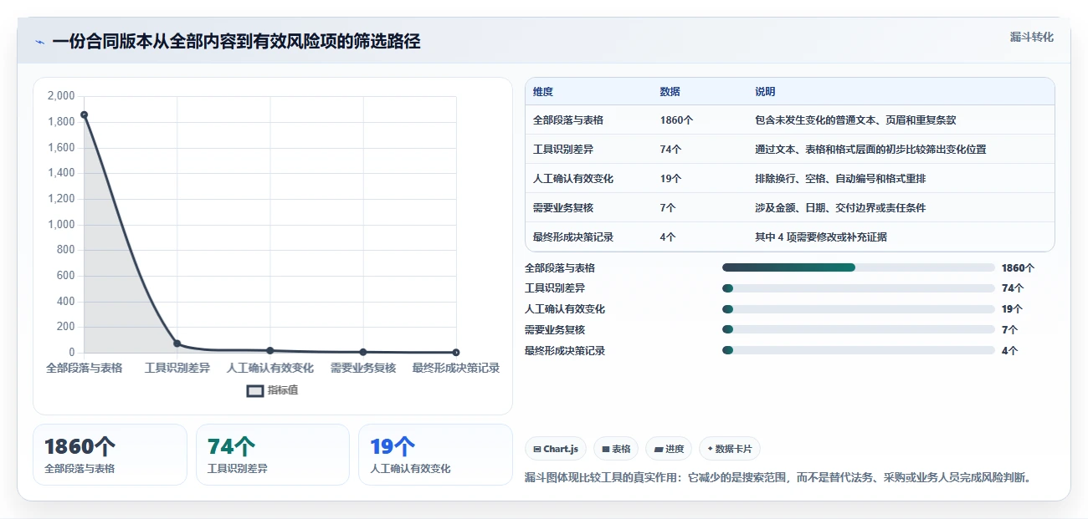Click the 19个 value beside the progress bar

point(1012,309)
